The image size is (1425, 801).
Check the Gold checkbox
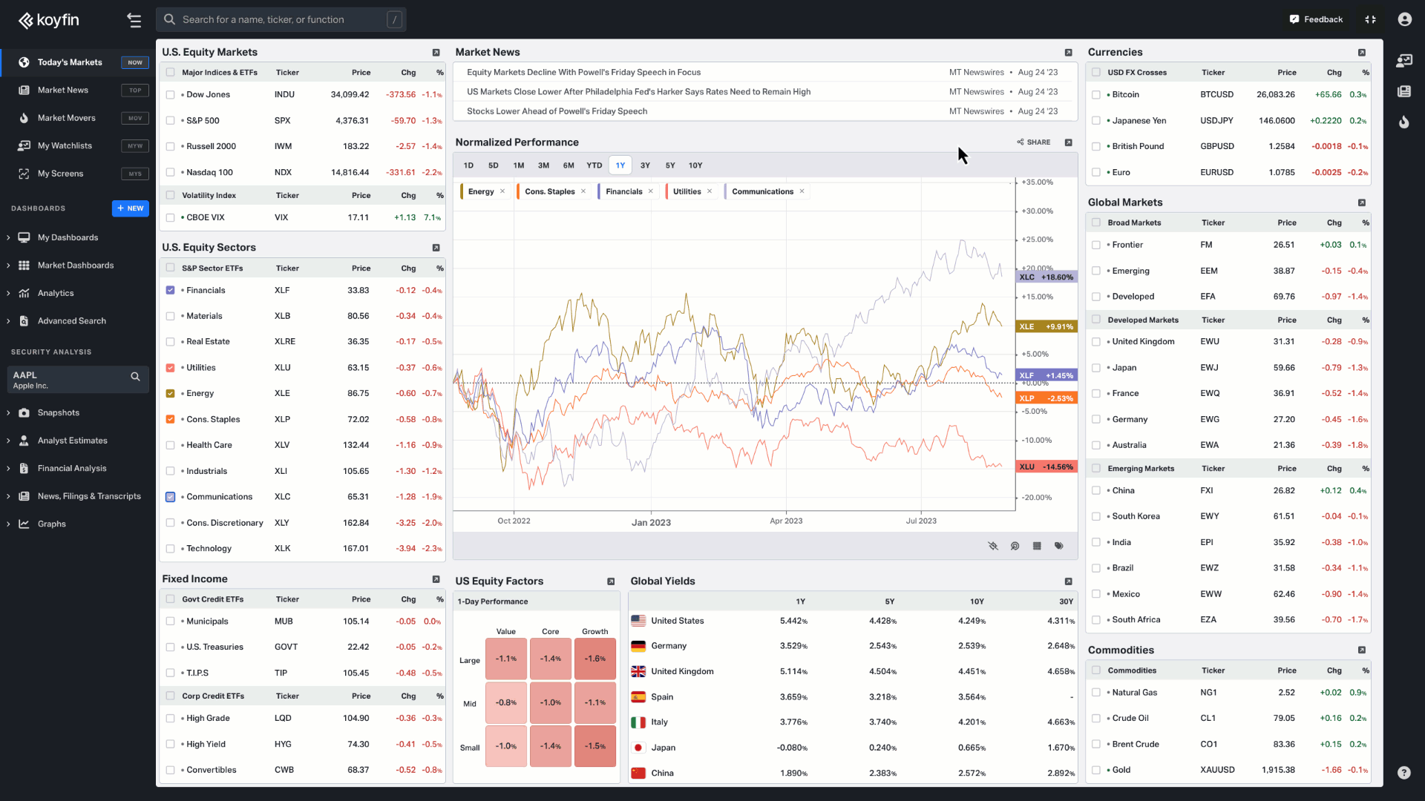pos(1096,770)
